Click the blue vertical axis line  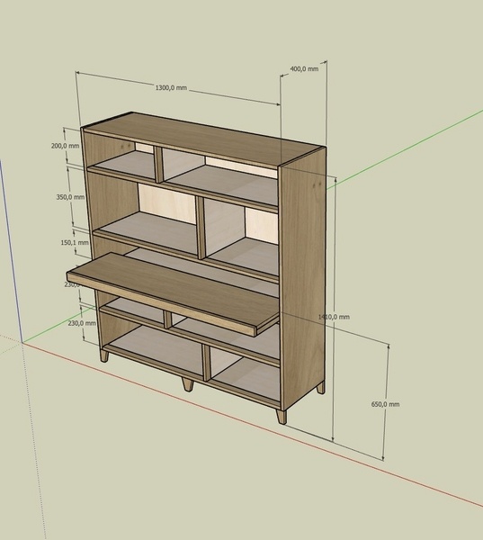coord(10,251)
